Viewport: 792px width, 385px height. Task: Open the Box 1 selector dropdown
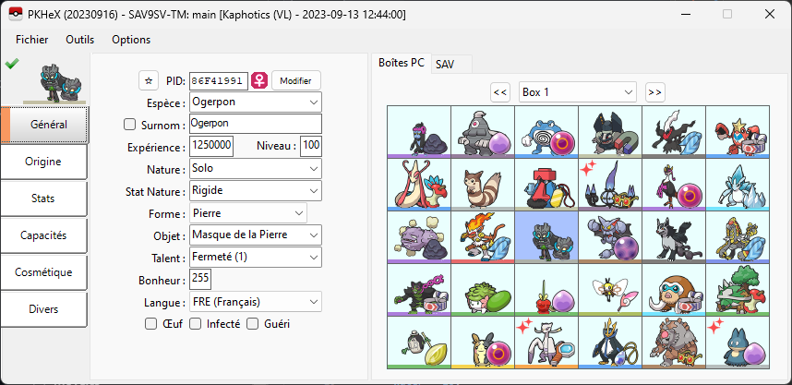[577, 92]
